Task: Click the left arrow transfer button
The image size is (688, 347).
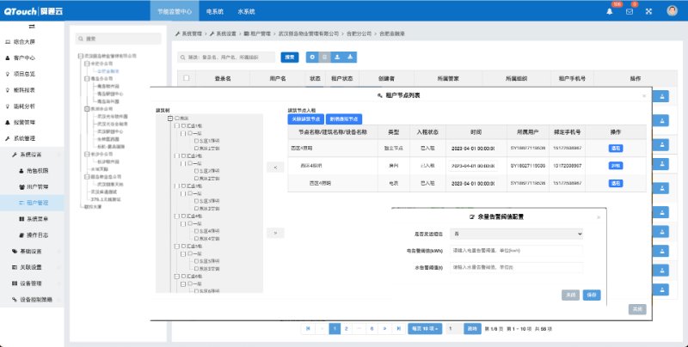Action: click(x=274, y=167)
